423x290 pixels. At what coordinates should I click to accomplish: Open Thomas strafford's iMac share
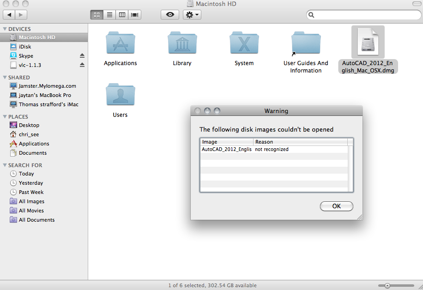tap(44, 104)
